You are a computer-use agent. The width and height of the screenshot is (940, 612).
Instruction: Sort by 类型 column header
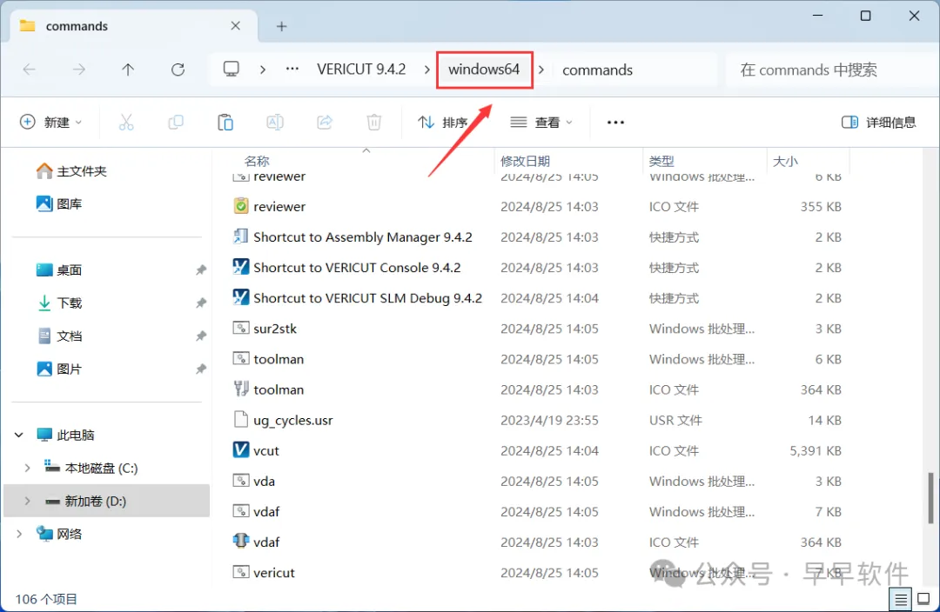(661, 161)
